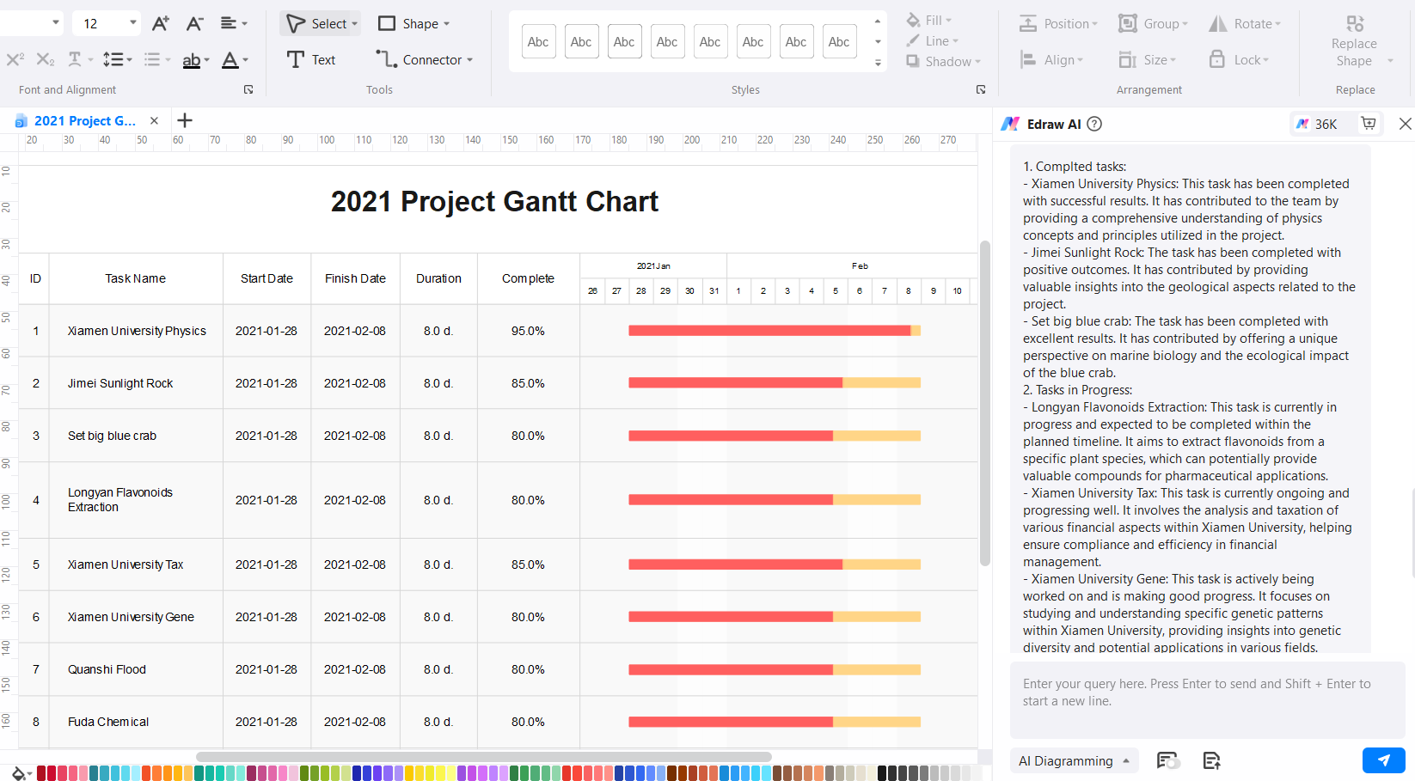Select the 2021 Project Gantt Chart title

pyautogui.click(x=494, y=201)
